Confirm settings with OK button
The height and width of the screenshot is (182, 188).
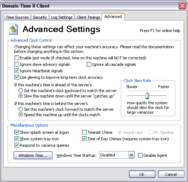[142, 174]
